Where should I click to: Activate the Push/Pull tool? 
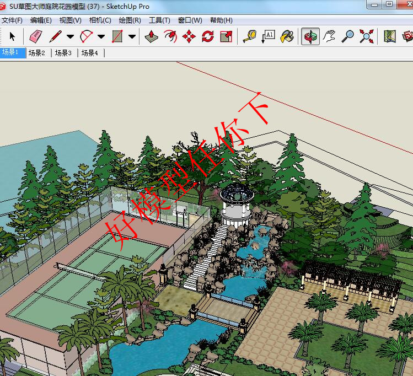[x=152, y=36]
